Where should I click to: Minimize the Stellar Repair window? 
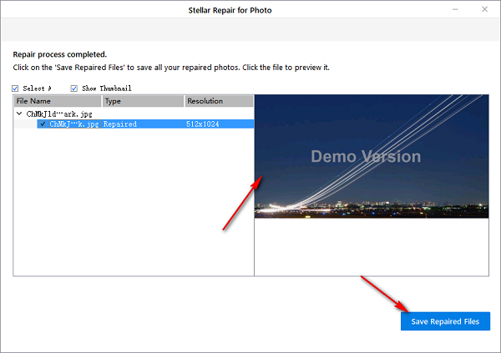(x=455, y=9)
